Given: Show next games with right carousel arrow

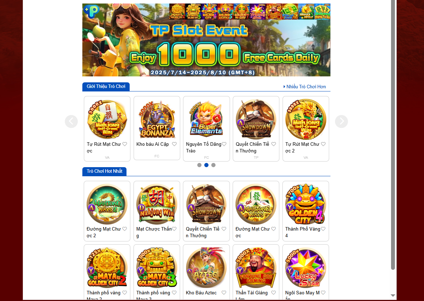Looking at the screenshot, I should tap(341, 122).
